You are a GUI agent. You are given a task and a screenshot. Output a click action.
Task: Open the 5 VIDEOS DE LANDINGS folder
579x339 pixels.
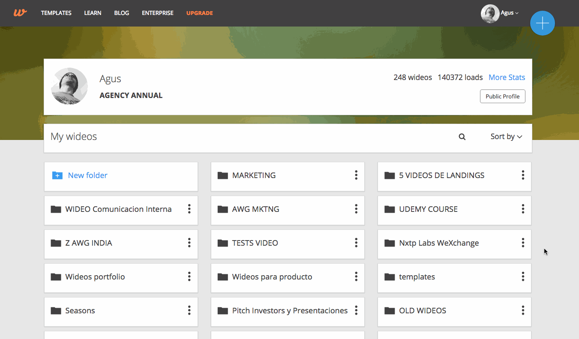[441, 175]
